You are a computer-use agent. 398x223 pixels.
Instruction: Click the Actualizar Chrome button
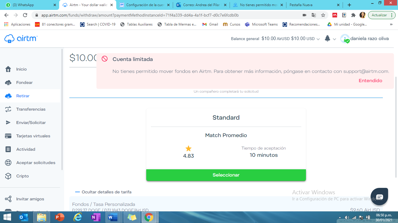[382, 15]
